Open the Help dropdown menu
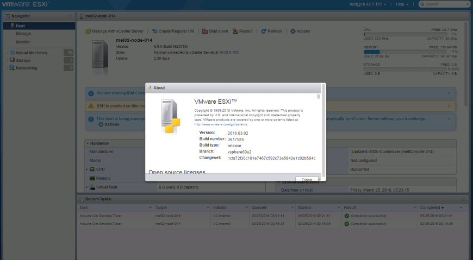Image resolution: width=473 pixels, height=260 pixels. tap(402, 4)
